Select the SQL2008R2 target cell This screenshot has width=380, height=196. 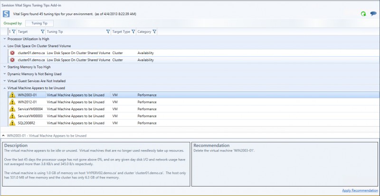27,123
